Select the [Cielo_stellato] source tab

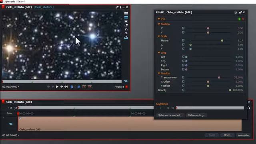tap(44, 7)
